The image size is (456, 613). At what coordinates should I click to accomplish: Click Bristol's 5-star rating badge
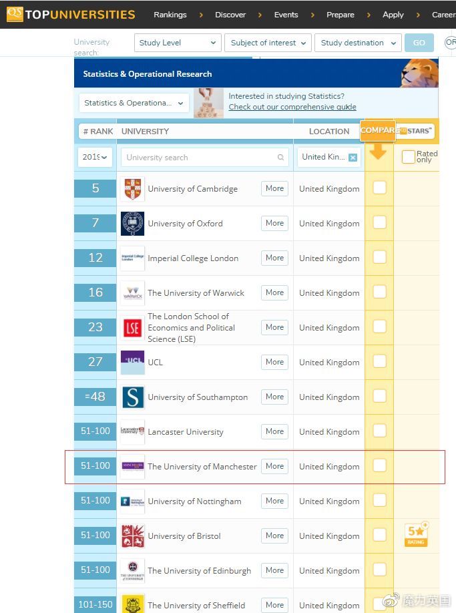[x=417, y=534]
